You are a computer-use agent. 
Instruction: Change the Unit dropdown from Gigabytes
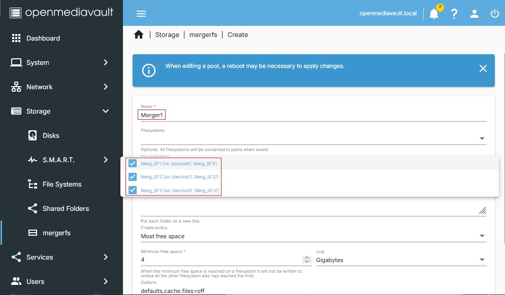400,260
